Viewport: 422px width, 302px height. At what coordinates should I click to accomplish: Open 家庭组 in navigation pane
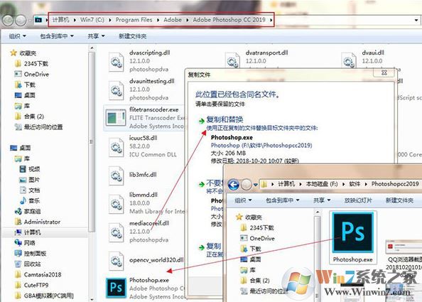click(28, 211)
